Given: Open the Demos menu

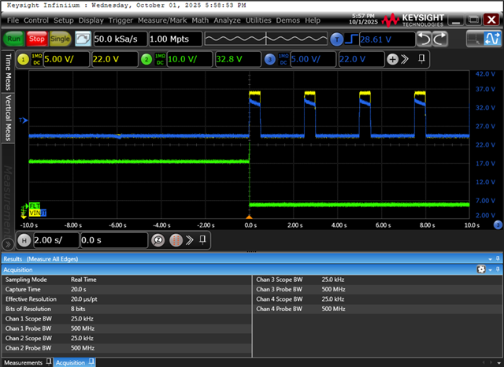Looking at the screenshot, I should point(287,20).
